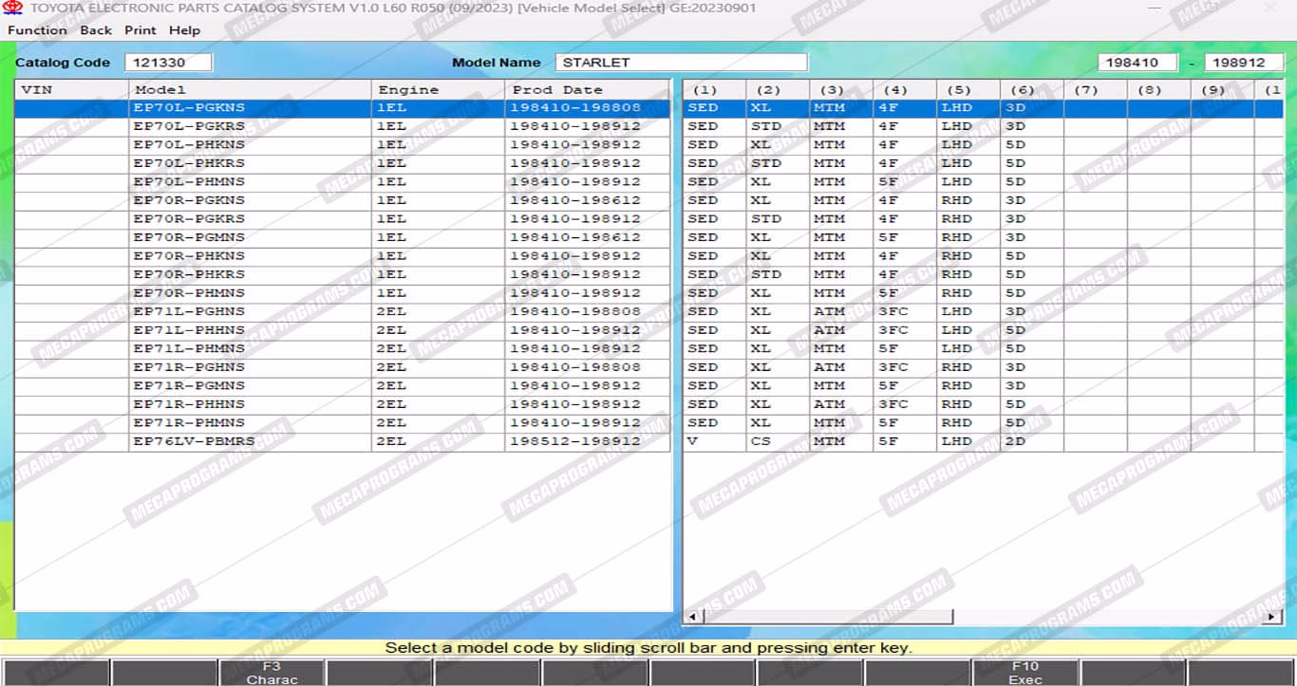
Task: Select model row EP70L-PGKRS
Action: (189, 126)
